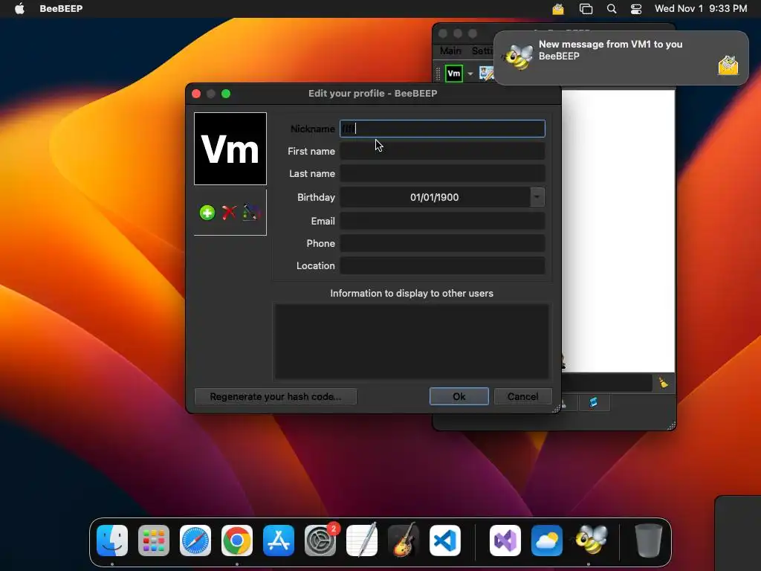This screenshot has height=571, width=761.
Task: Open Launchpad from the Dock
Action: [x=154, y=541]
